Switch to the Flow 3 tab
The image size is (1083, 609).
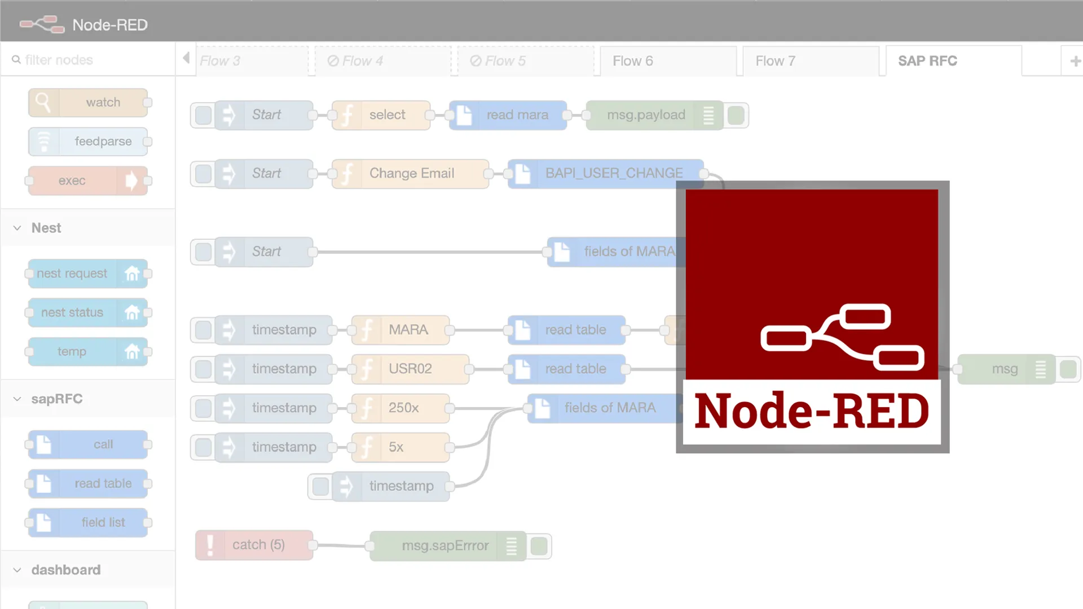[252, 61]
